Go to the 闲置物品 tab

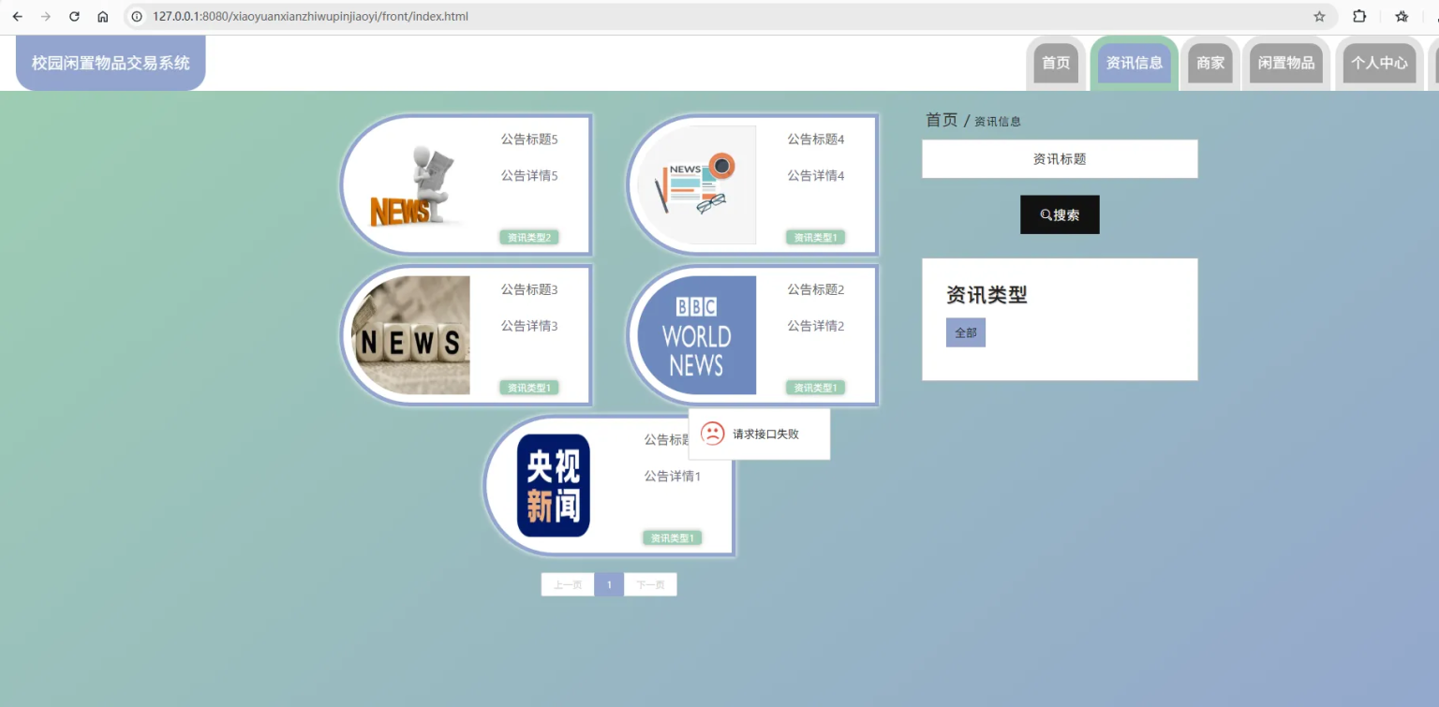coord(1285,63)
